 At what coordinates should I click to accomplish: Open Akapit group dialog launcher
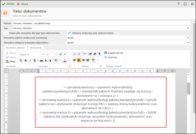(101, 66)
